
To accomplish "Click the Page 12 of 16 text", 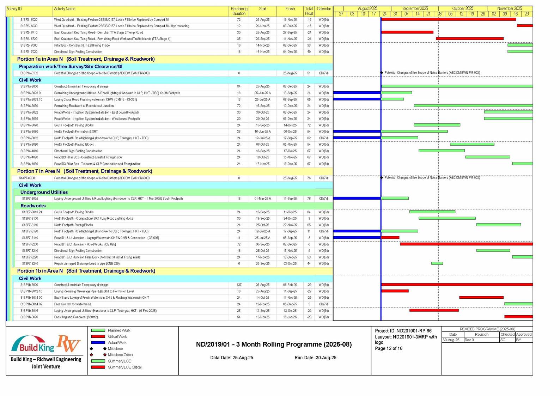I will click(x=389, y=348).
